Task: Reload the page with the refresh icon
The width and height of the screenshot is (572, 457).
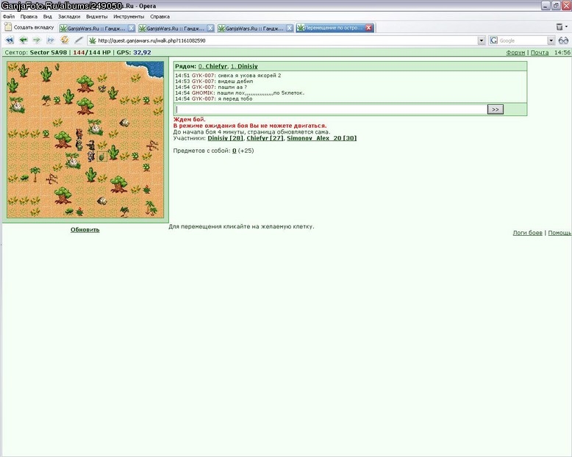Action: coord(65,40)
